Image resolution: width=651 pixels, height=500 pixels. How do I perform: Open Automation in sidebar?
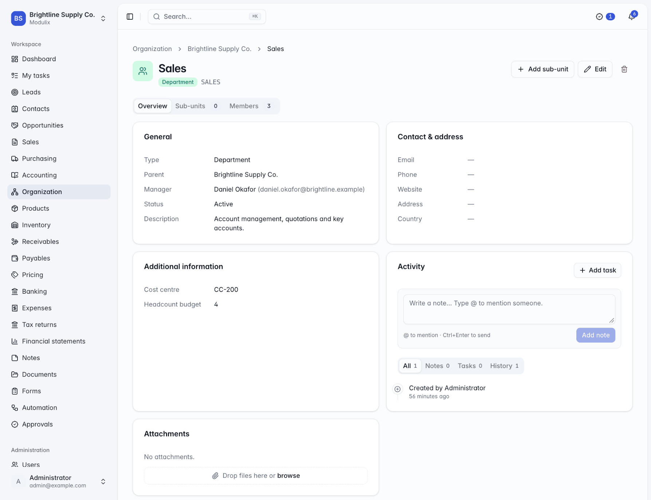pyautogui.click(x=59, y=407)
